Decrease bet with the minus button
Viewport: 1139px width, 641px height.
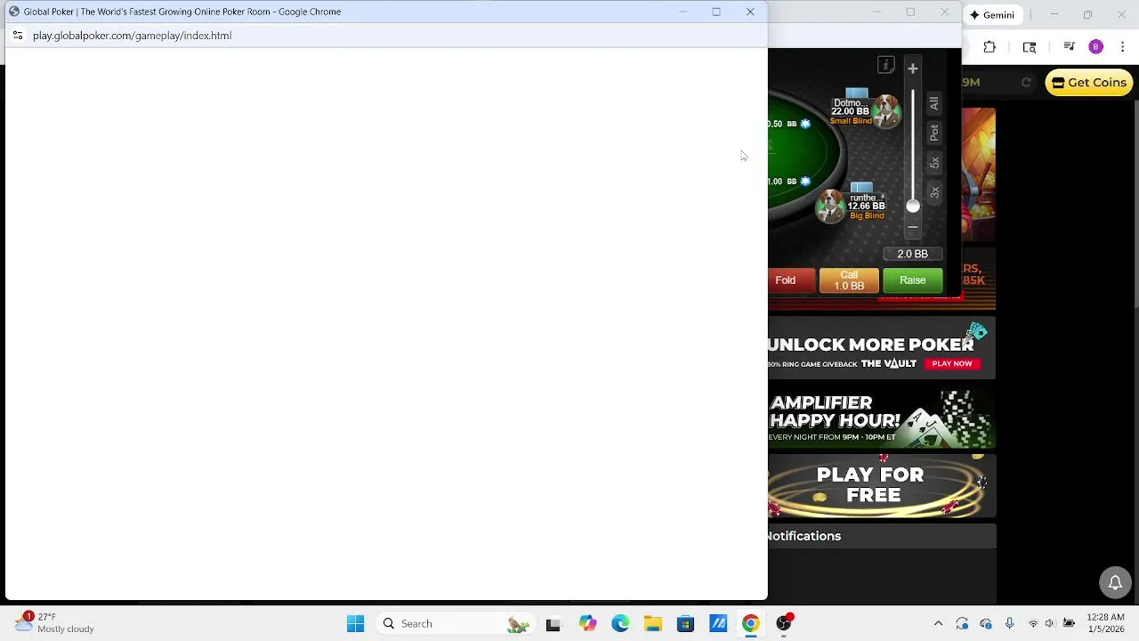point(912,227)
